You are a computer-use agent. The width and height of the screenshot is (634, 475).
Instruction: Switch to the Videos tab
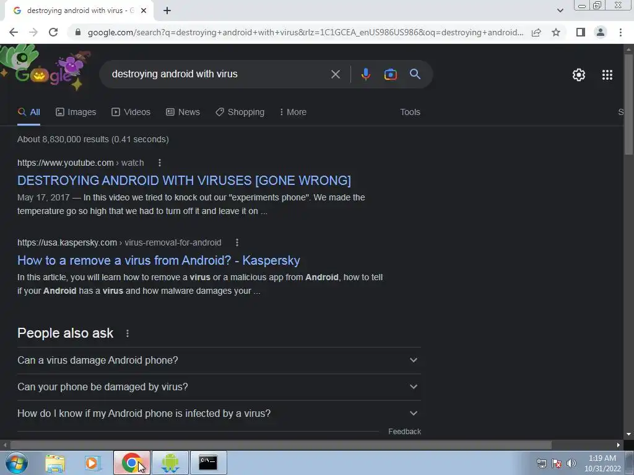point(131,113)
